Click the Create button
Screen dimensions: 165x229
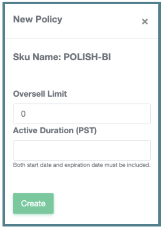33,203
